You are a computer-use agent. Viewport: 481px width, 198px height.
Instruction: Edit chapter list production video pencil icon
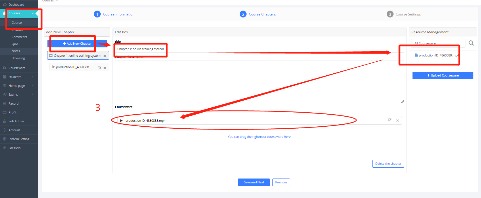coord(100,68)
